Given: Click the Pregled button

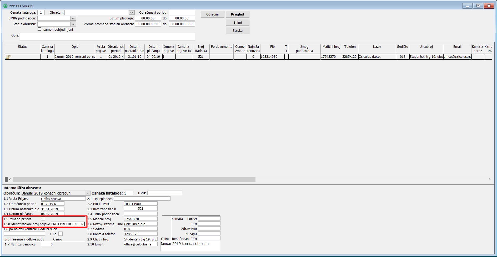Looking at the screenshot, I should point(237,14).
